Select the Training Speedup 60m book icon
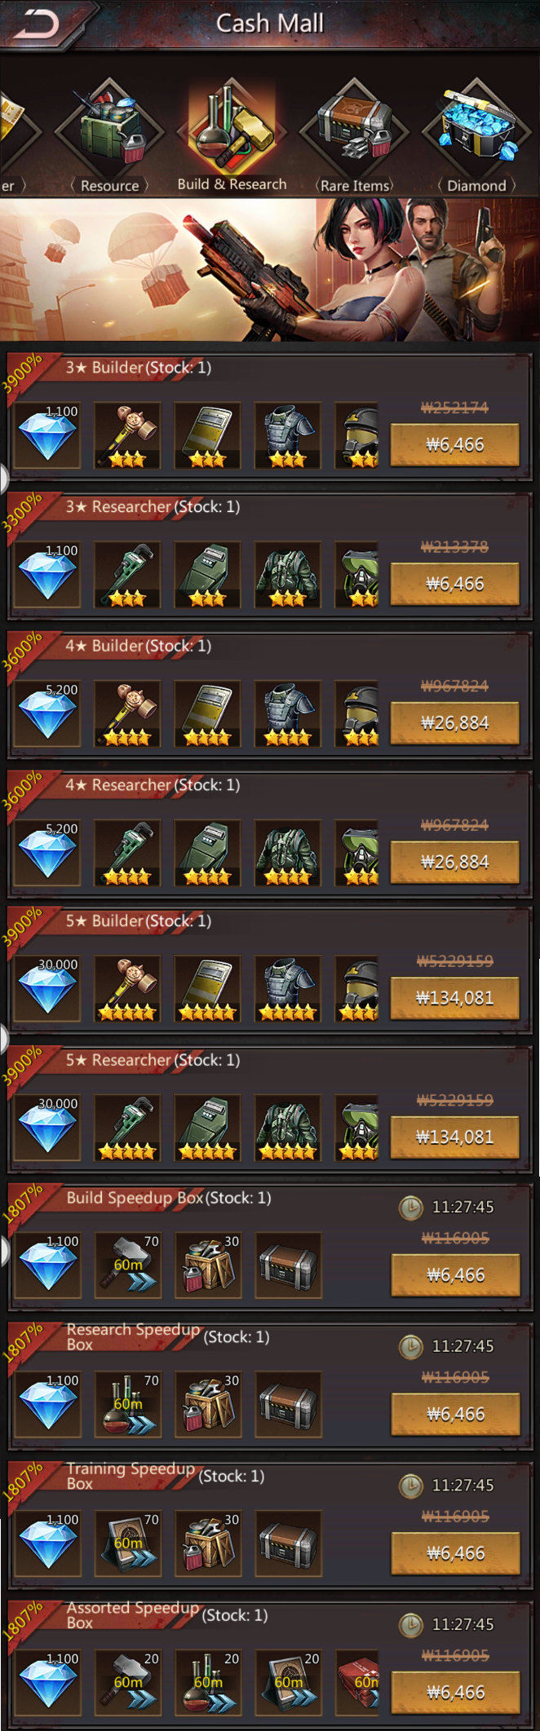 [x=128, y=1544]
